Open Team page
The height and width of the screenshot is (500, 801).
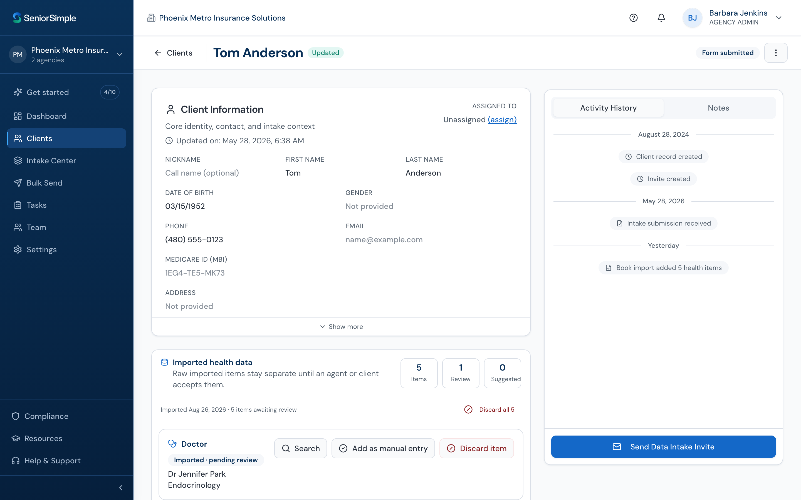point(66,227)
